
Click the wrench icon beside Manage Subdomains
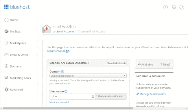(138, 94)
